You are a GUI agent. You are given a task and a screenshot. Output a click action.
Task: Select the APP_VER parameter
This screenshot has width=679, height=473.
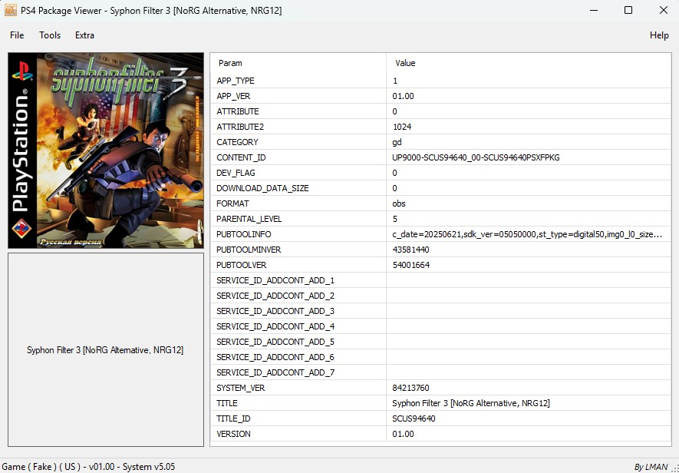233,96
